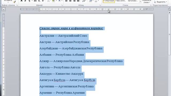Click vertical scrollbar up arrow
Viewport: 171px width, 96px height.
point(169,13)
